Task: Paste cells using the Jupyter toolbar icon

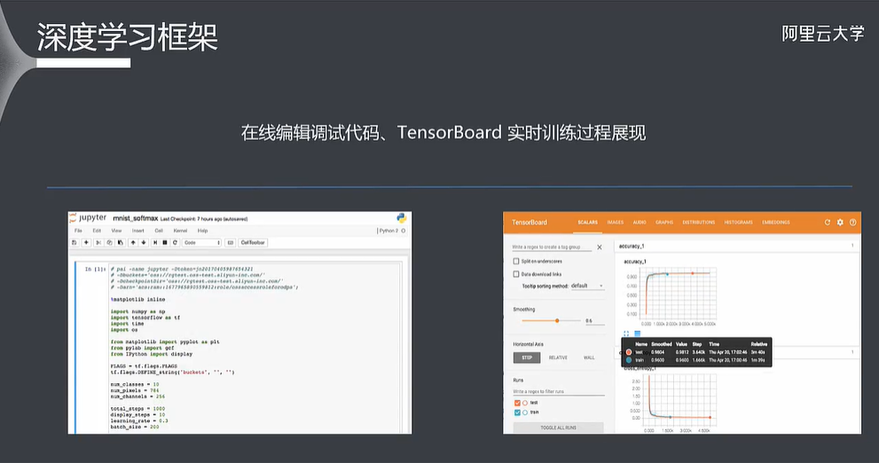Action: [120, 243]
